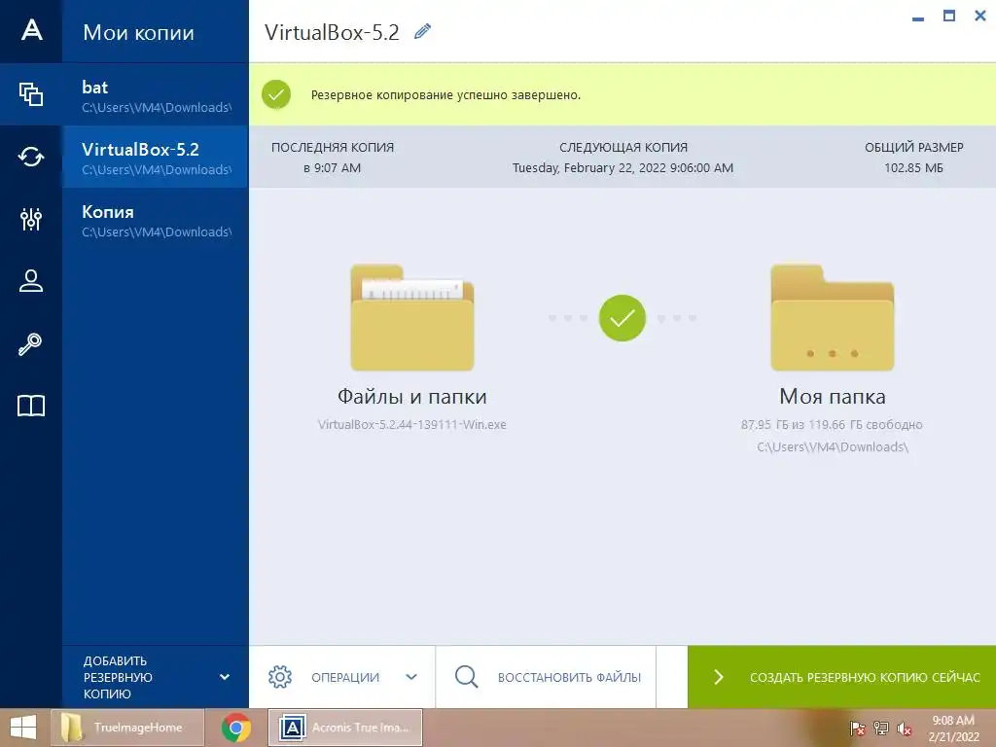The height and width of the screenshot is (747, 996).
Task: Expand Добавить резервную копию chevron
Action: 225,677
